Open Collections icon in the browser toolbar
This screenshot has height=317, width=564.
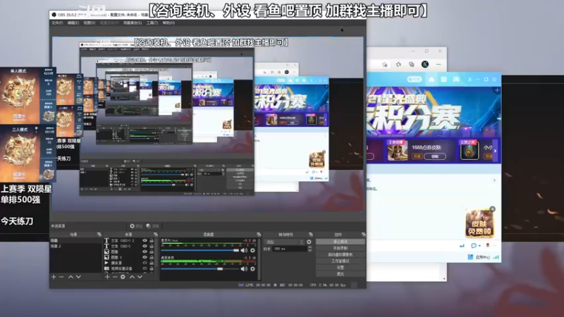[x=412, y=64]
